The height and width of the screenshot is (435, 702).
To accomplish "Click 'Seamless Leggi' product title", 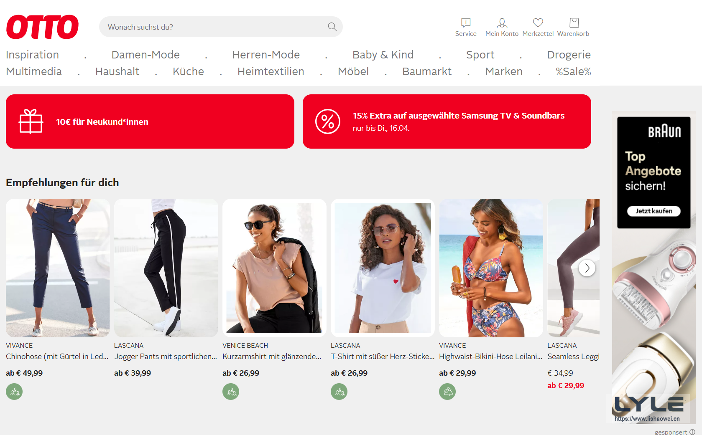I will pos(573,357).
